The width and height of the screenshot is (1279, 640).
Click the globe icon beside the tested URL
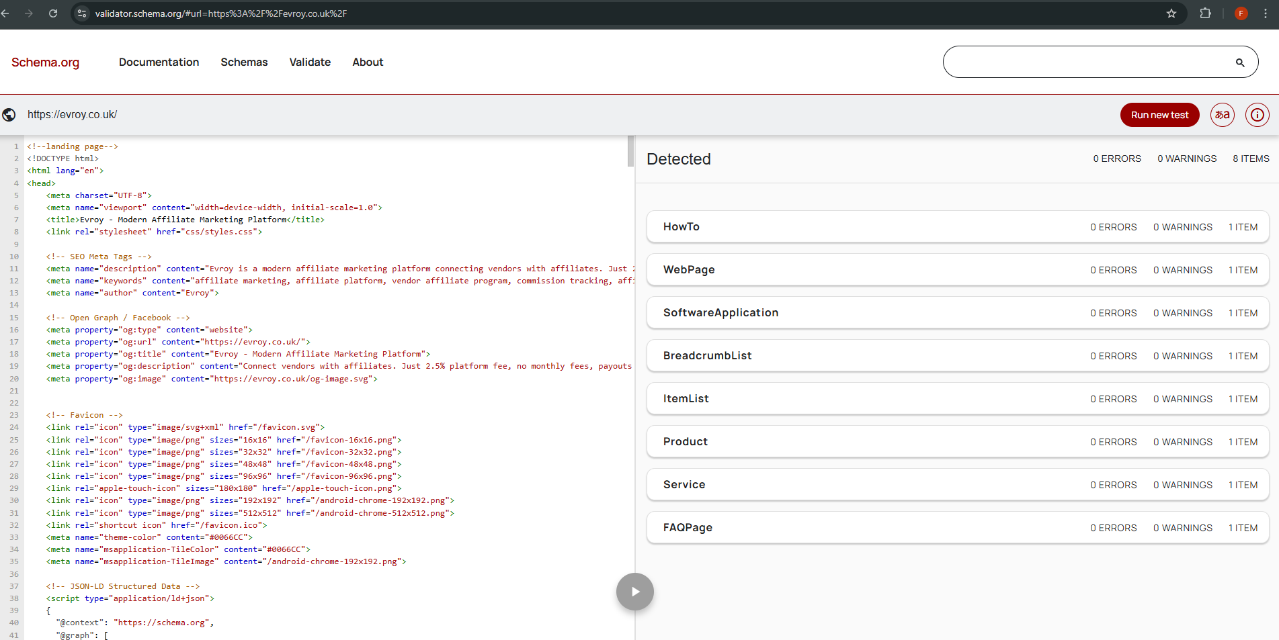pyautogui.click(x=9, y=115)
